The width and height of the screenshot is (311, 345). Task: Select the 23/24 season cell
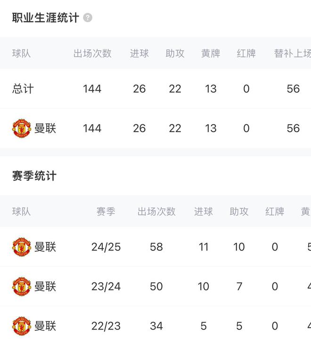[x=106, y=286]
